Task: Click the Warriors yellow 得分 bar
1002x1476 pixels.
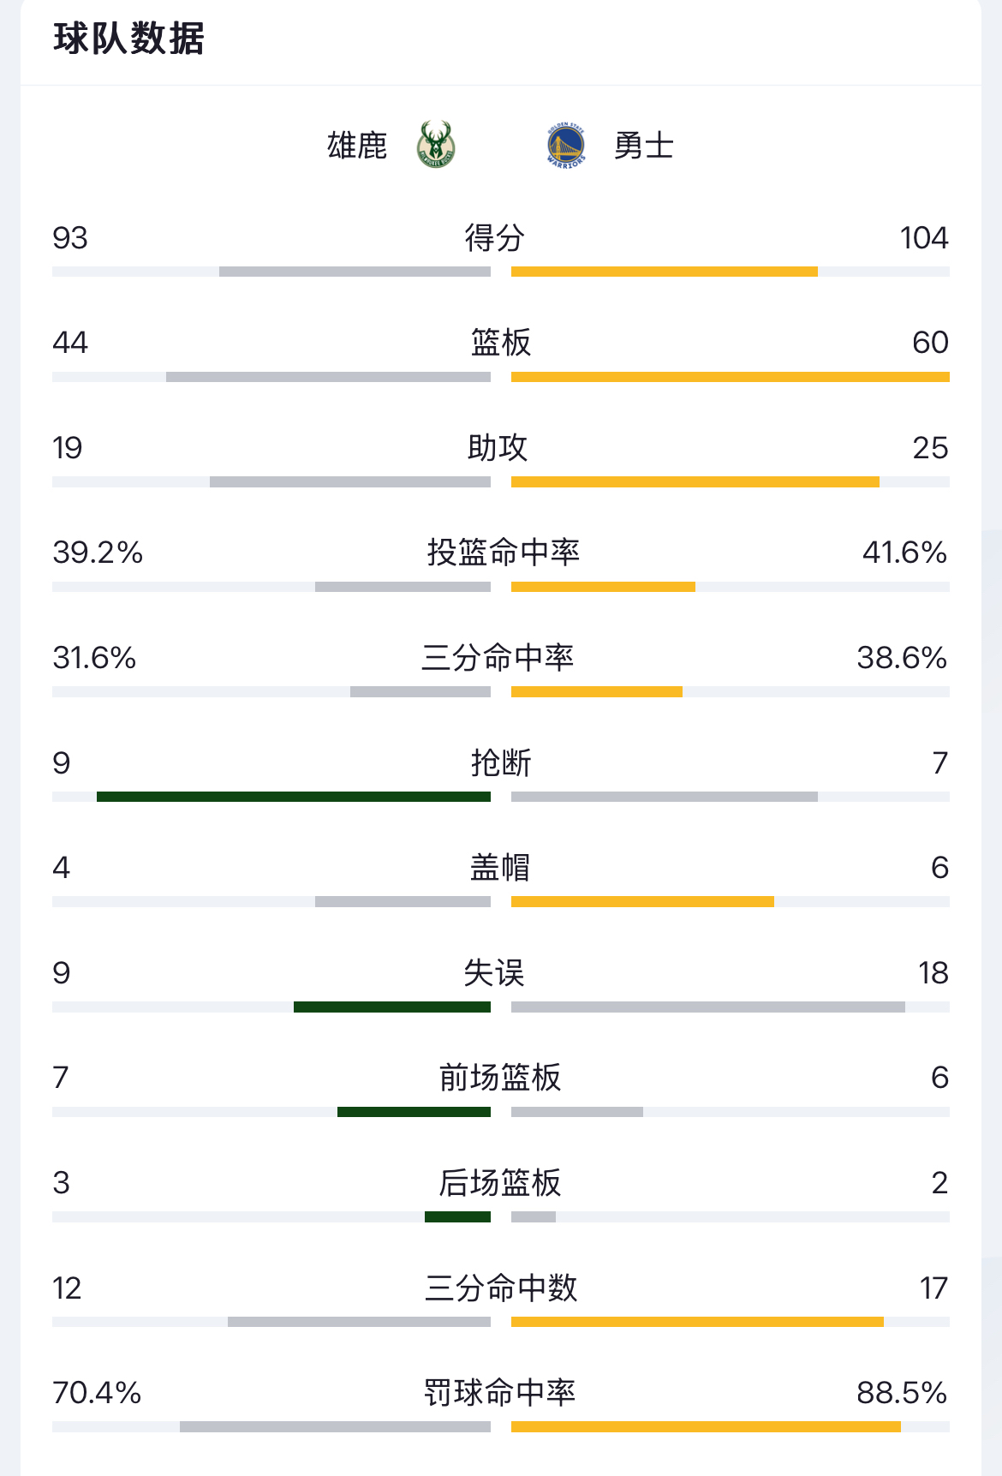Action: tap(664, 272)
